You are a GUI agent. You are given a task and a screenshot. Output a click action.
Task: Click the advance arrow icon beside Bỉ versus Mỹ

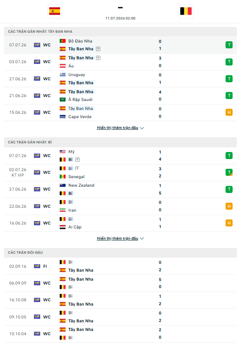tap(77, 160)
